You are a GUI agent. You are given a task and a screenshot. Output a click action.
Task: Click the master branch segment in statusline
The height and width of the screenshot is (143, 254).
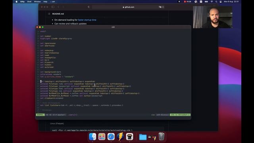tap(56, 115)
